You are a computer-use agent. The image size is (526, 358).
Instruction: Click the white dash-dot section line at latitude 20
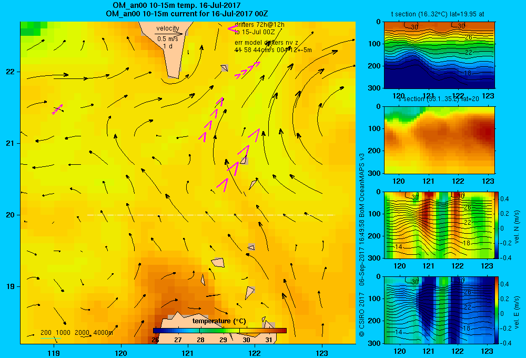point(211,215)
